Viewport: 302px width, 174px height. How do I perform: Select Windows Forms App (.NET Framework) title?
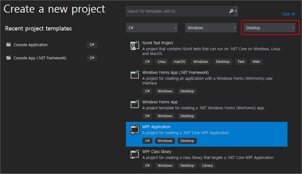tap(175, 73)
